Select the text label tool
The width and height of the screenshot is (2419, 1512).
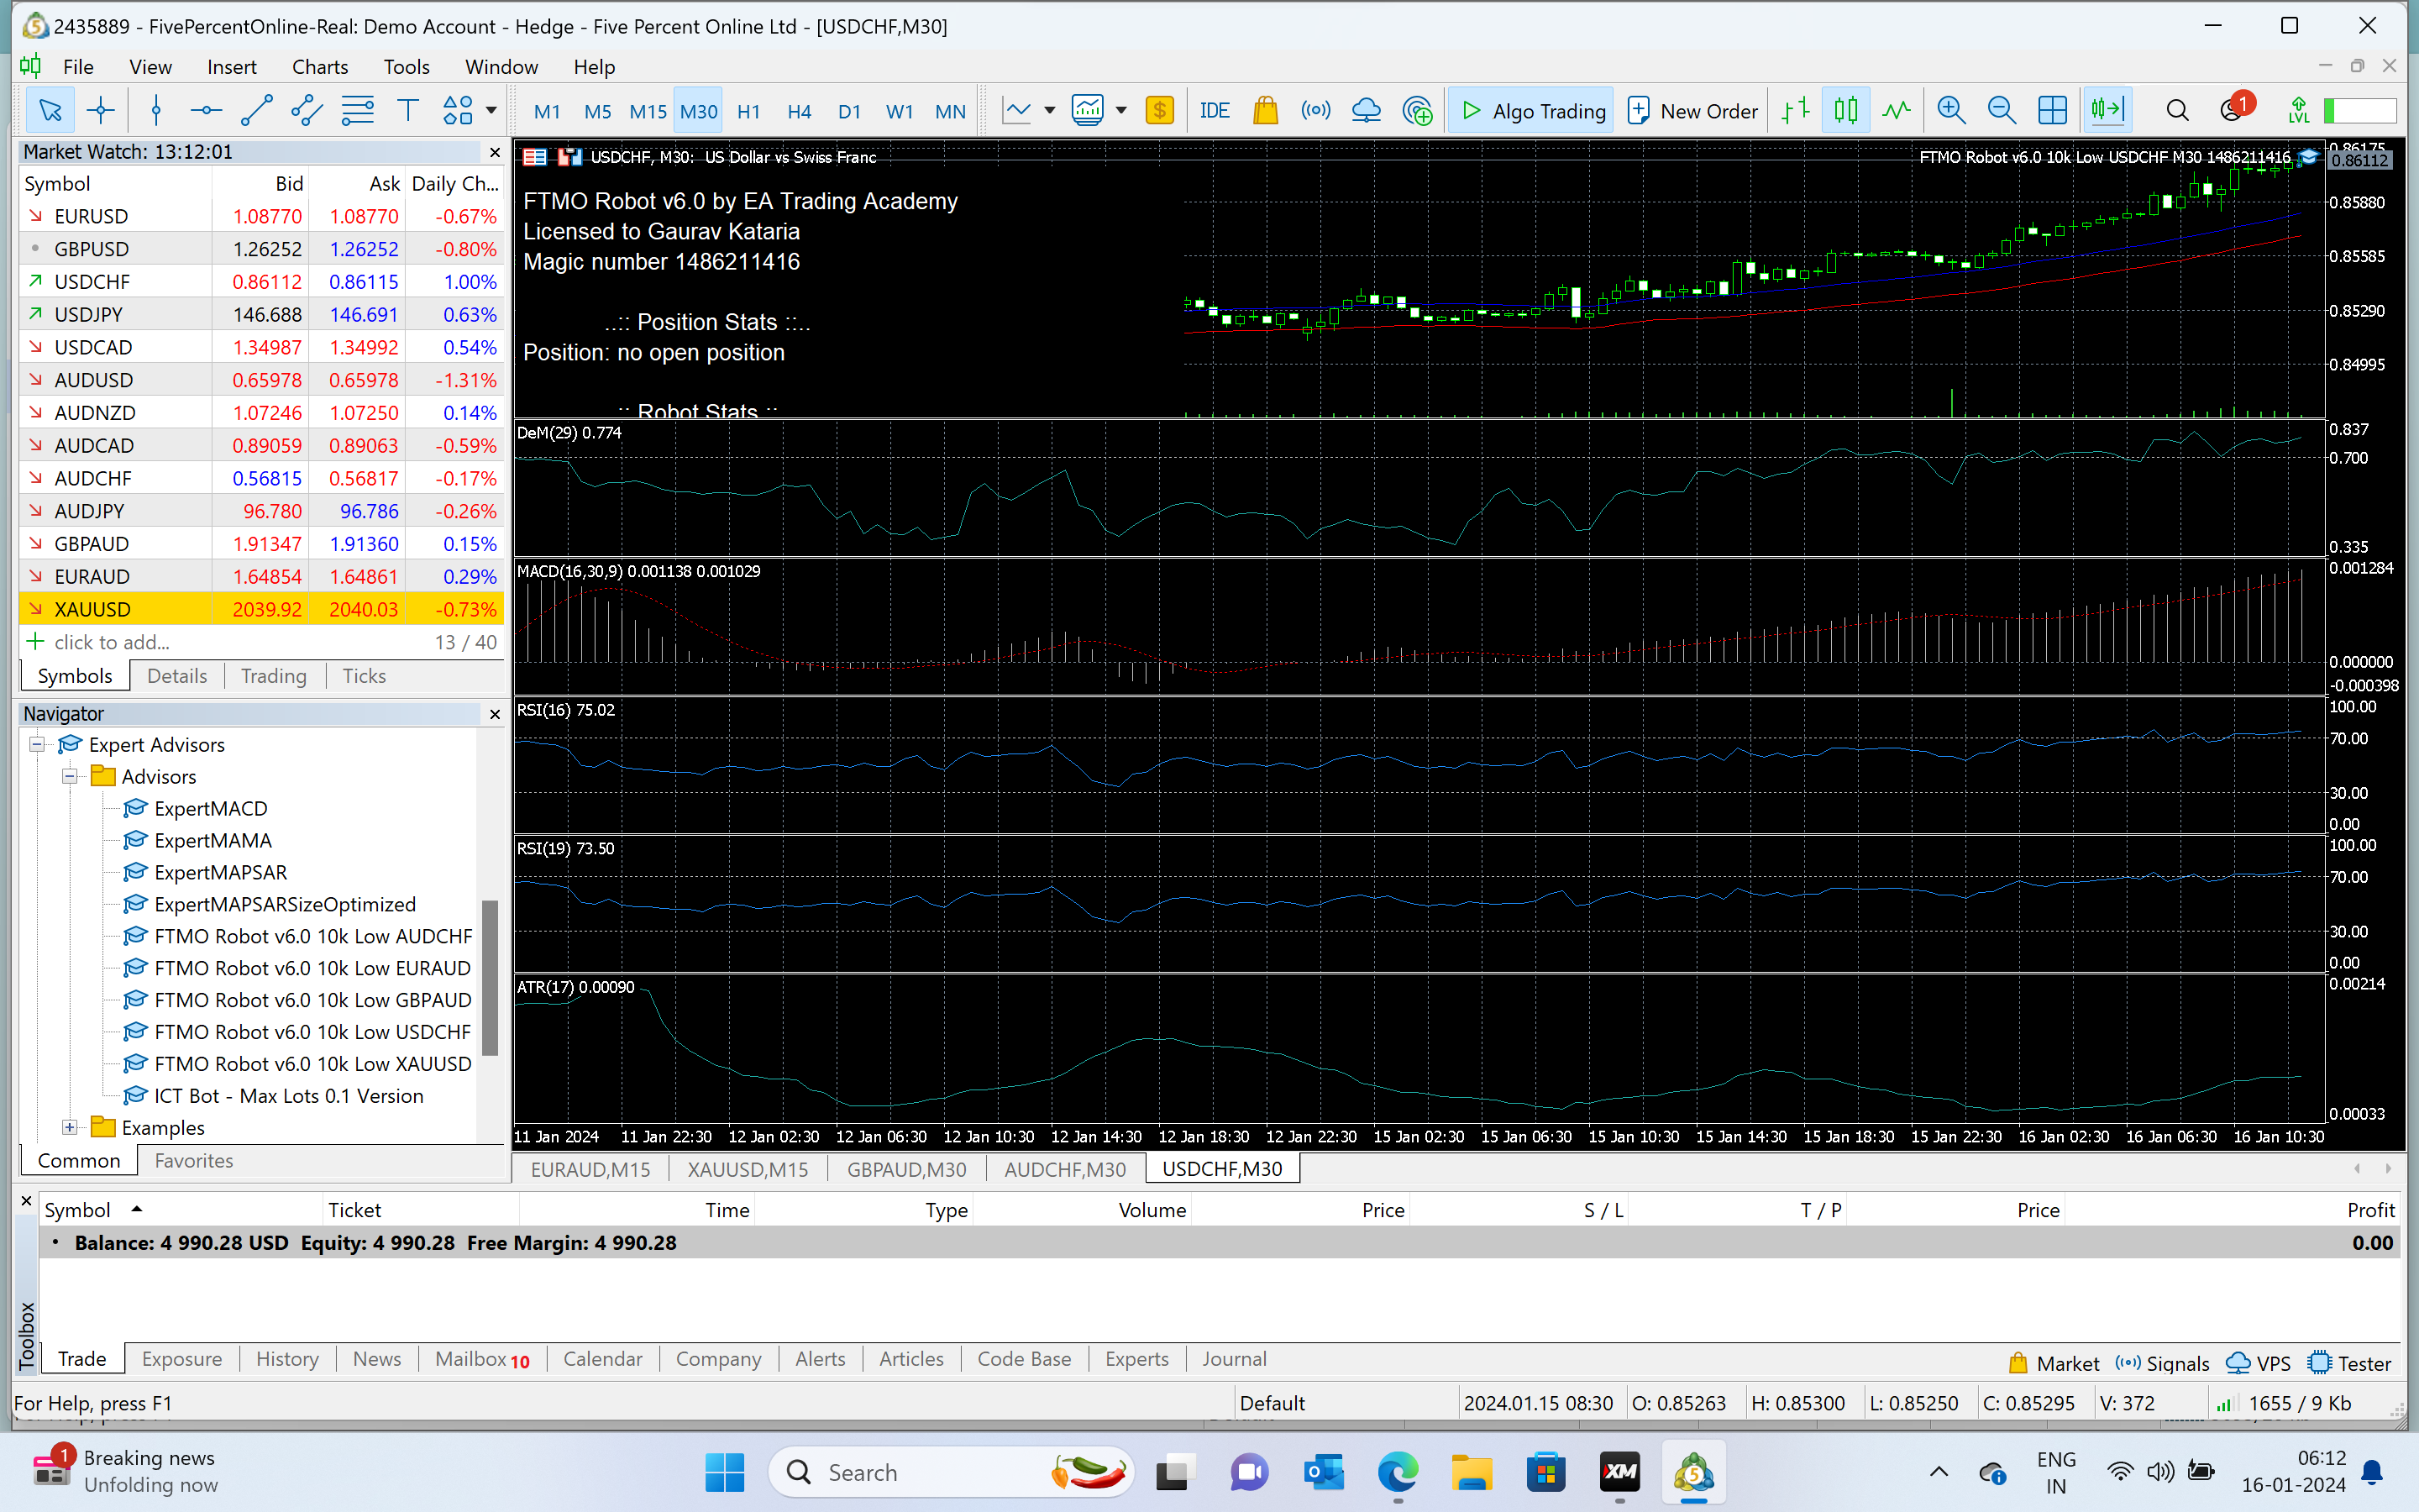coord(408,110)
